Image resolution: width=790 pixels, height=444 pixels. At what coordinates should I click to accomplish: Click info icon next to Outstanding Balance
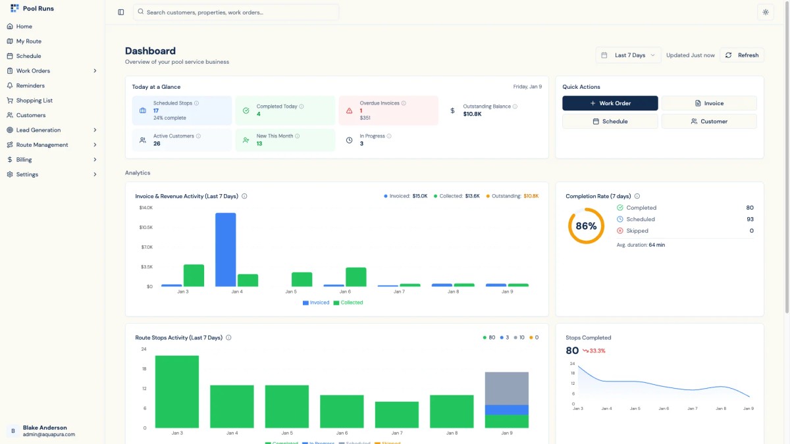(x=515, y=106)
